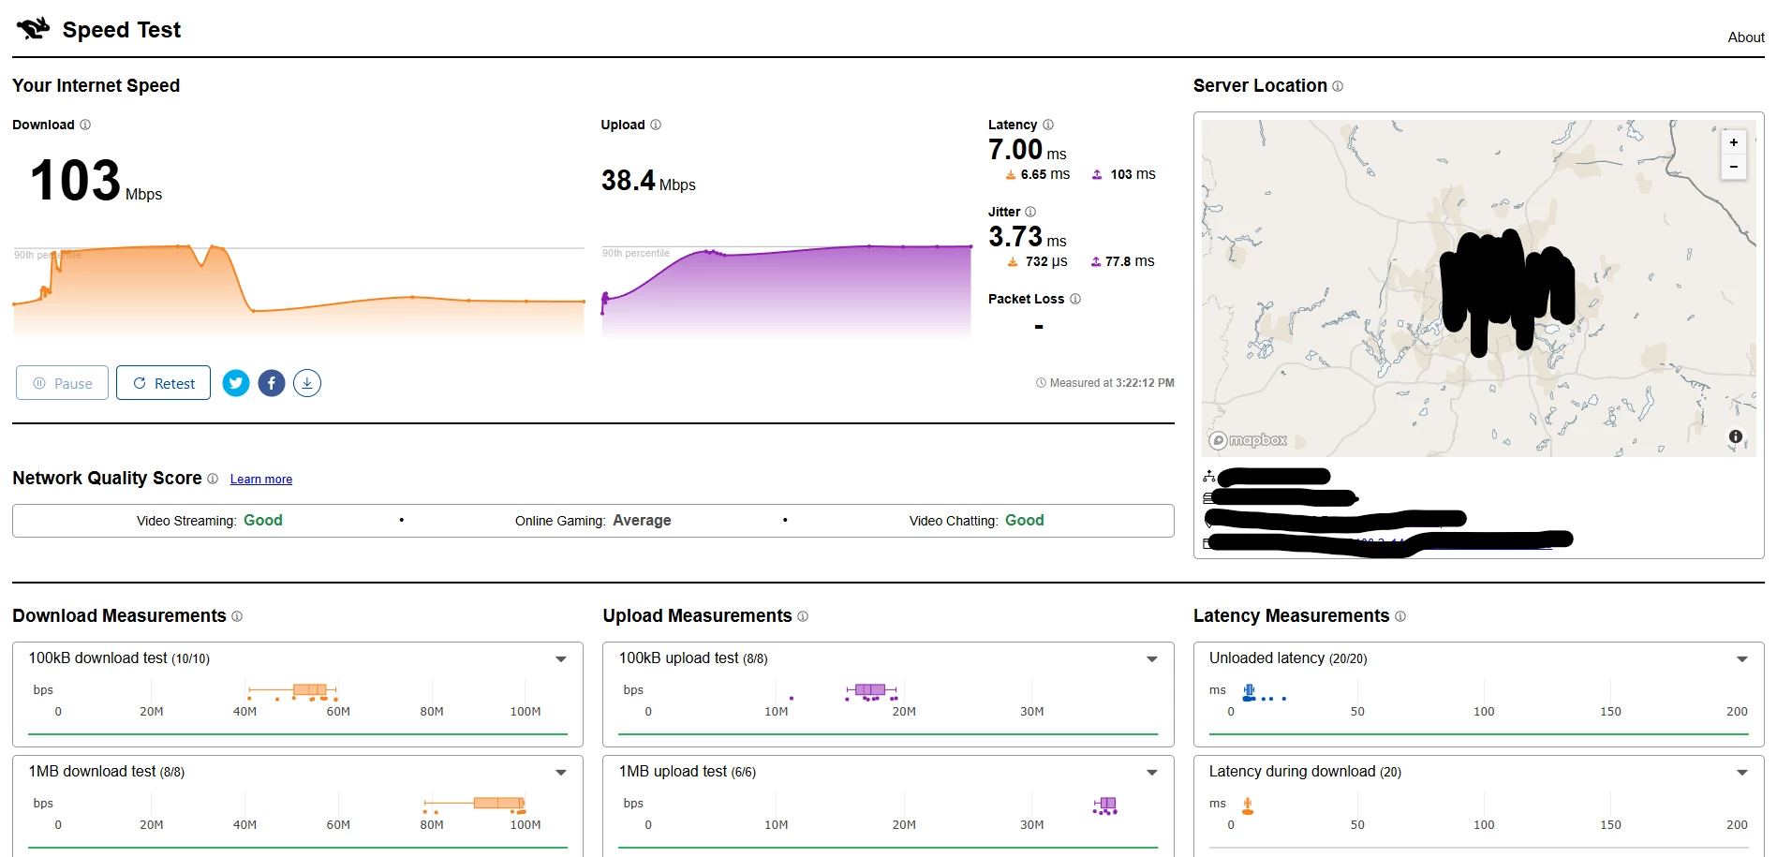
Task: Click the info icon next to Latency
Action: (1048, 125)
